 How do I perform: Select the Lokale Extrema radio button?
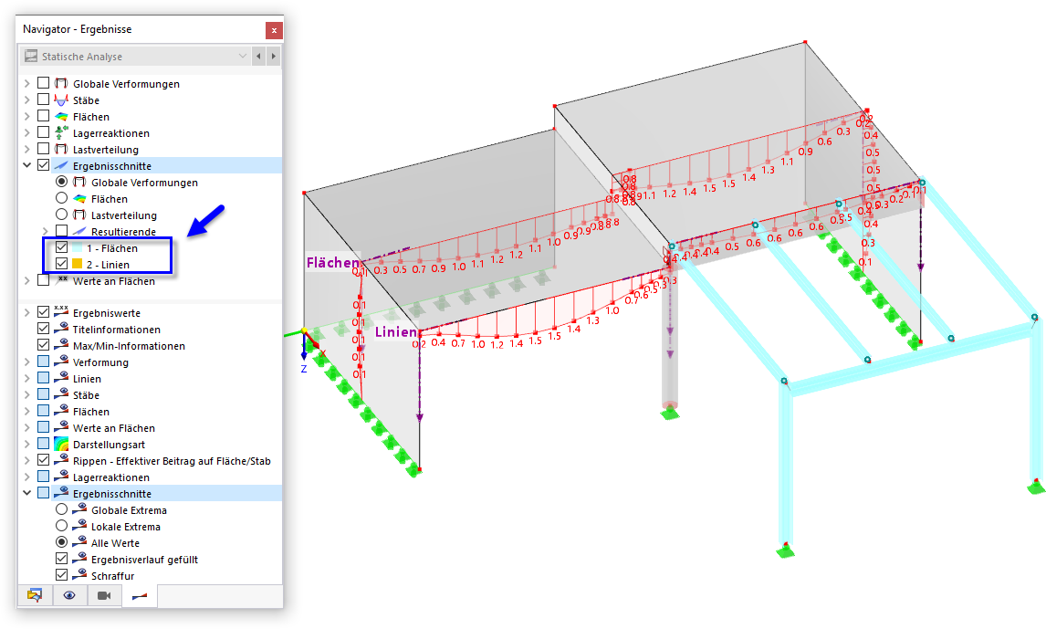click(x=61, y=526)
